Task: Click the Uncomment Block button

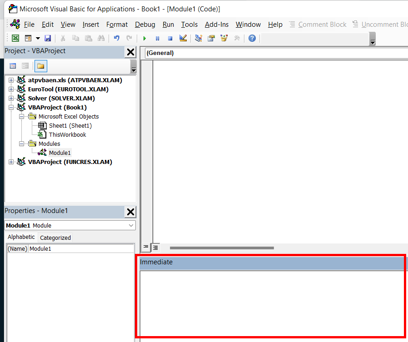Action: [x=380, y=25]
